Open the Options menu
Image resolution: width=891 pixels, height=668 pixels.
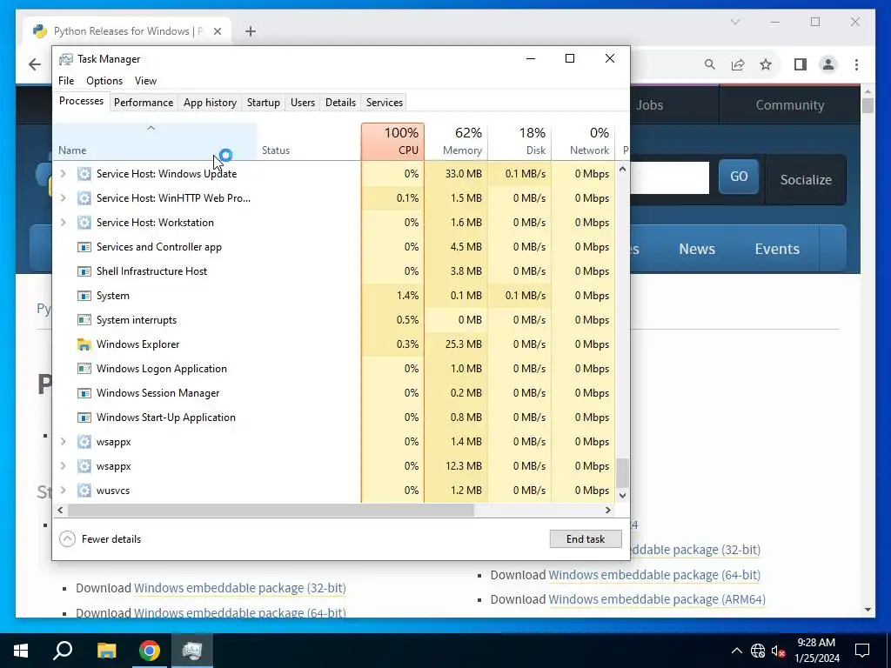[x=104, y=81]
